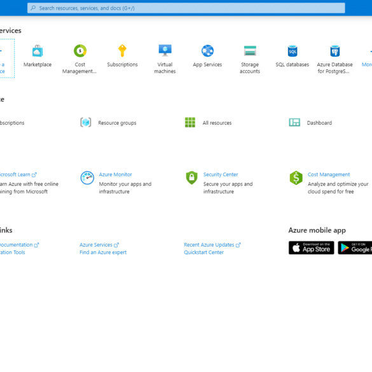Tap the Get it on Google Play badge
This screenshot has width=372, height=372.
(355, 248)
